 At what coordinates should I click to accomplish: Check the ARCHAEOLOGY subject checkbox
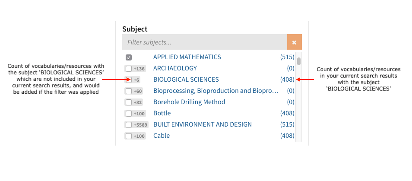[129, 69]
